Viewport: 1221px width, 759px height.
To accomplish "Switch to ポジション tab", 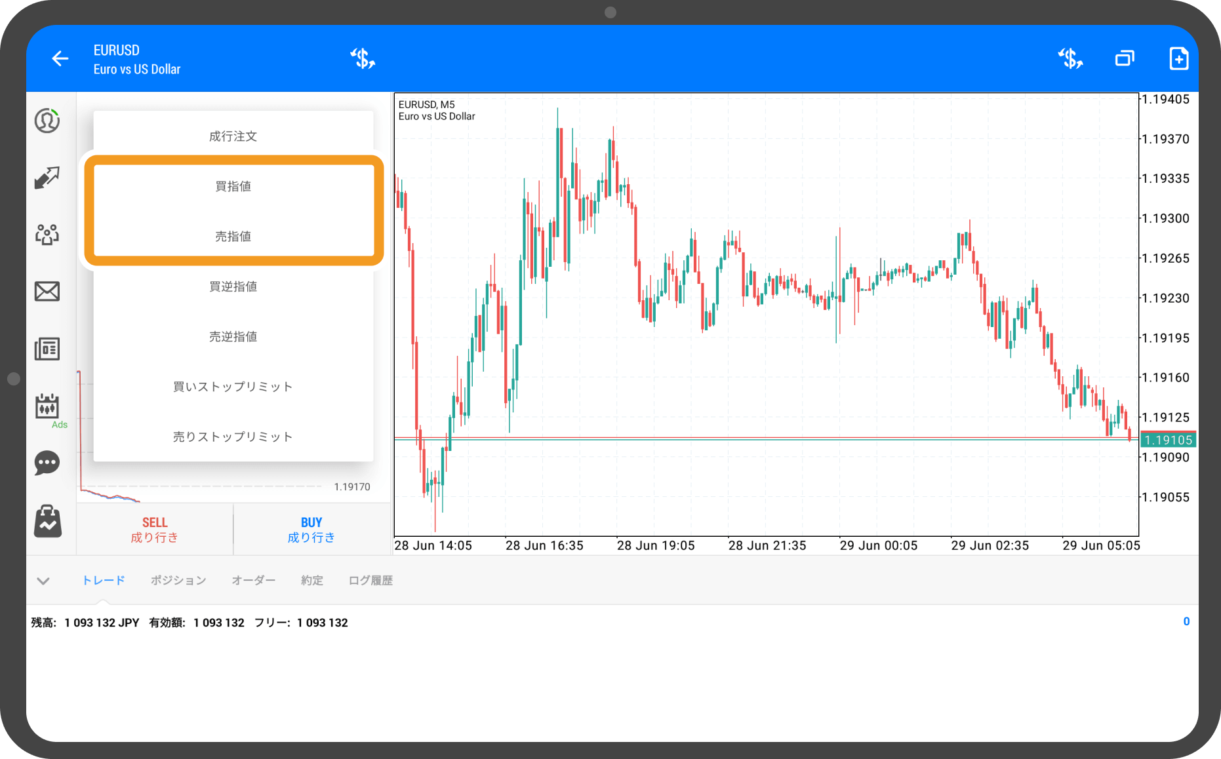I will pyautogui.click(x=178, y=581).
